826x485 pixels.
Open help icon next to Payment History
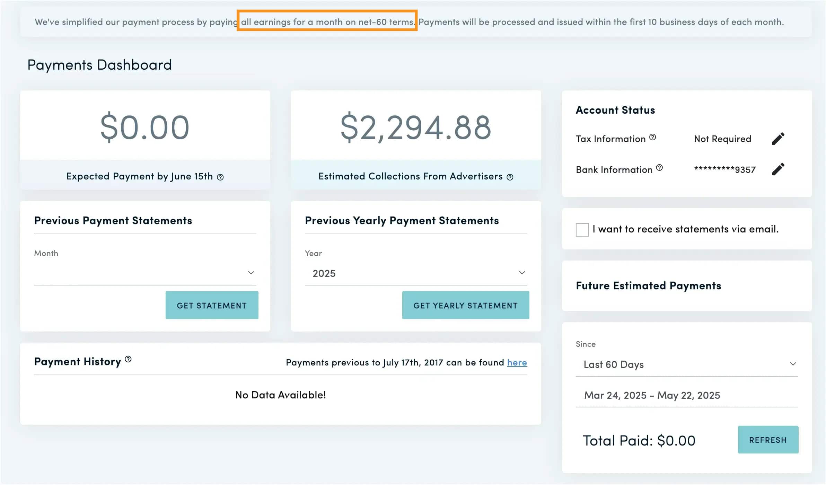point(128,359)
